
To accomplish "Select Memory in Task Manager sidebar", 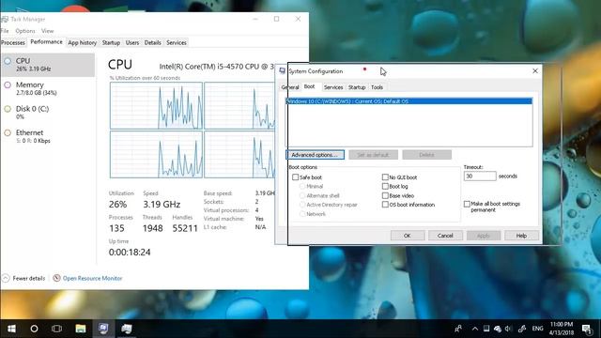I will click(x=48, y=88).
